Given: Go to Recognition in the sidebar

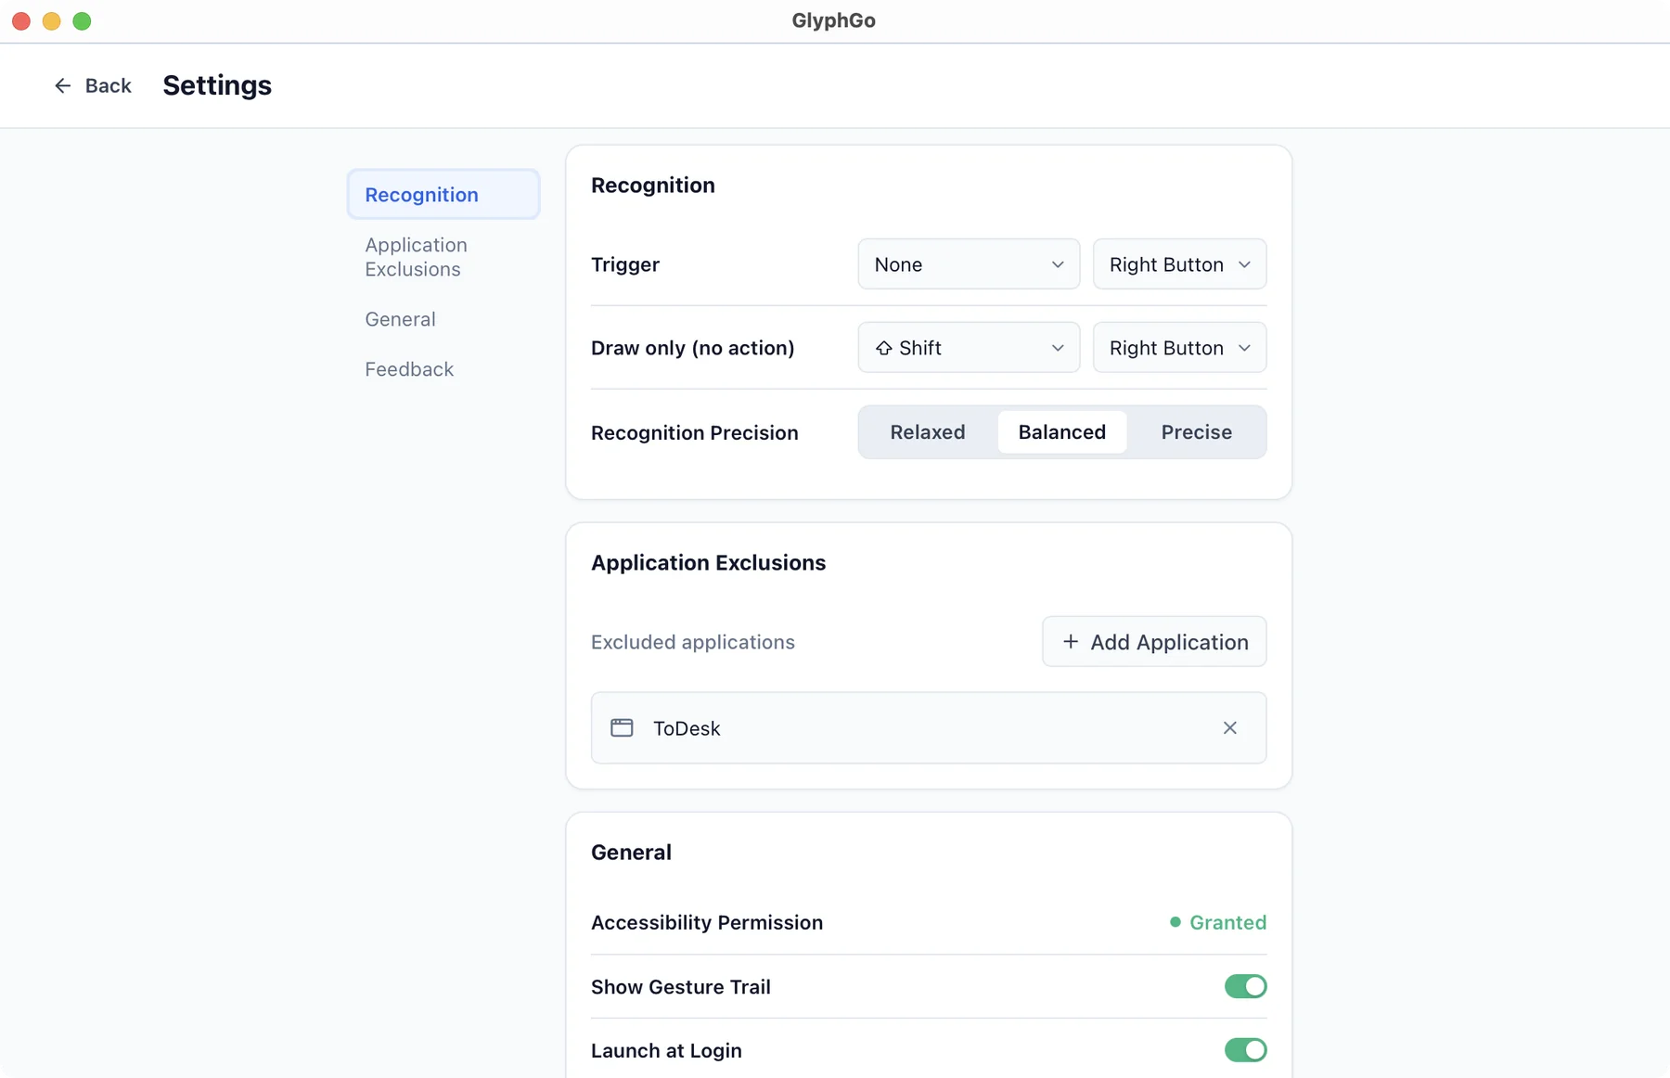Looking at the screenshot, I should click(443, 195).
